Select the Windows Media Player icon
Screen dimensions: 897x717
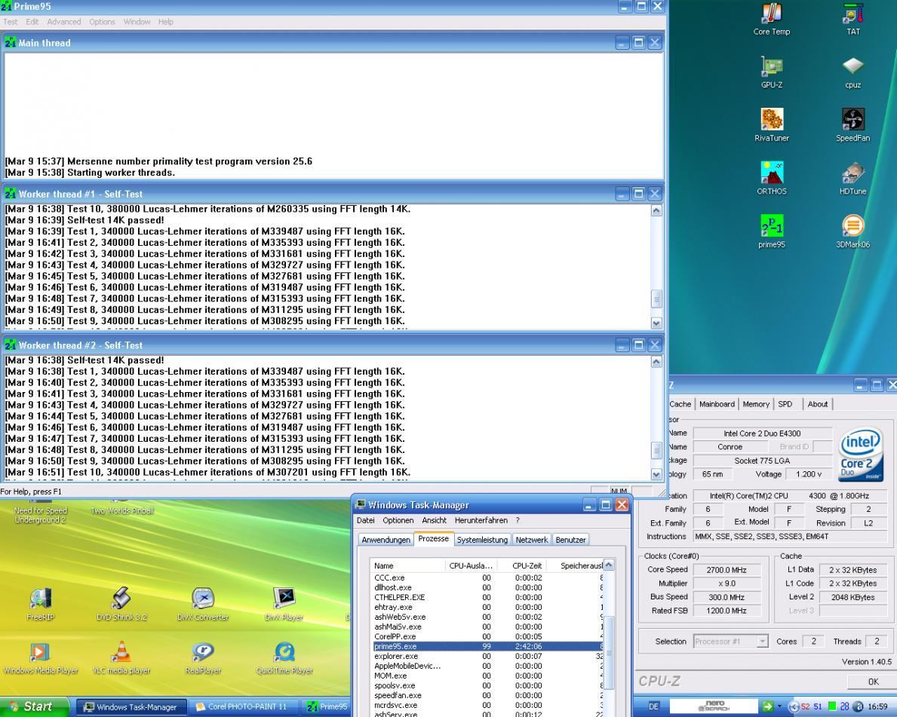click(x=40, y=657)
